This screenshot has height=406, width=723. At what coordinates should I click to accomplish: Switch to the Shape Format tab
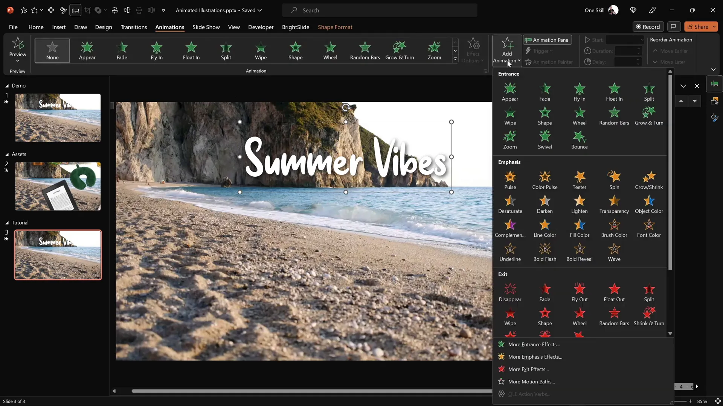click(x=335, y=27)
